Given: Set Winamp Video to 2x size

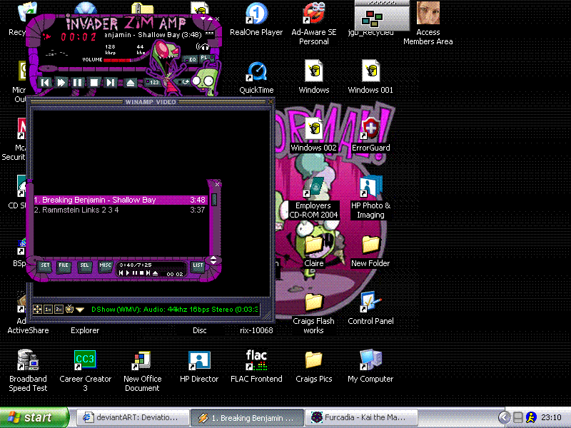Looking at the screenshot, I should click(x=59, y=310).
